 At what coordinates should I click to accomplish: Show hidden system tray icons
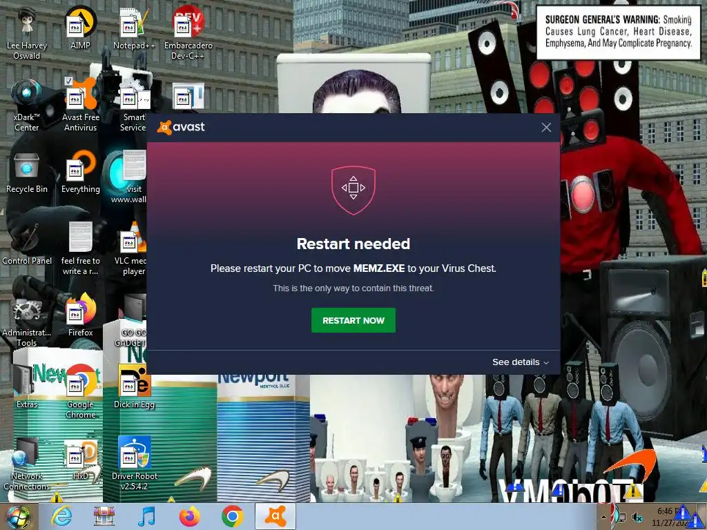click(x=603, y=517)
